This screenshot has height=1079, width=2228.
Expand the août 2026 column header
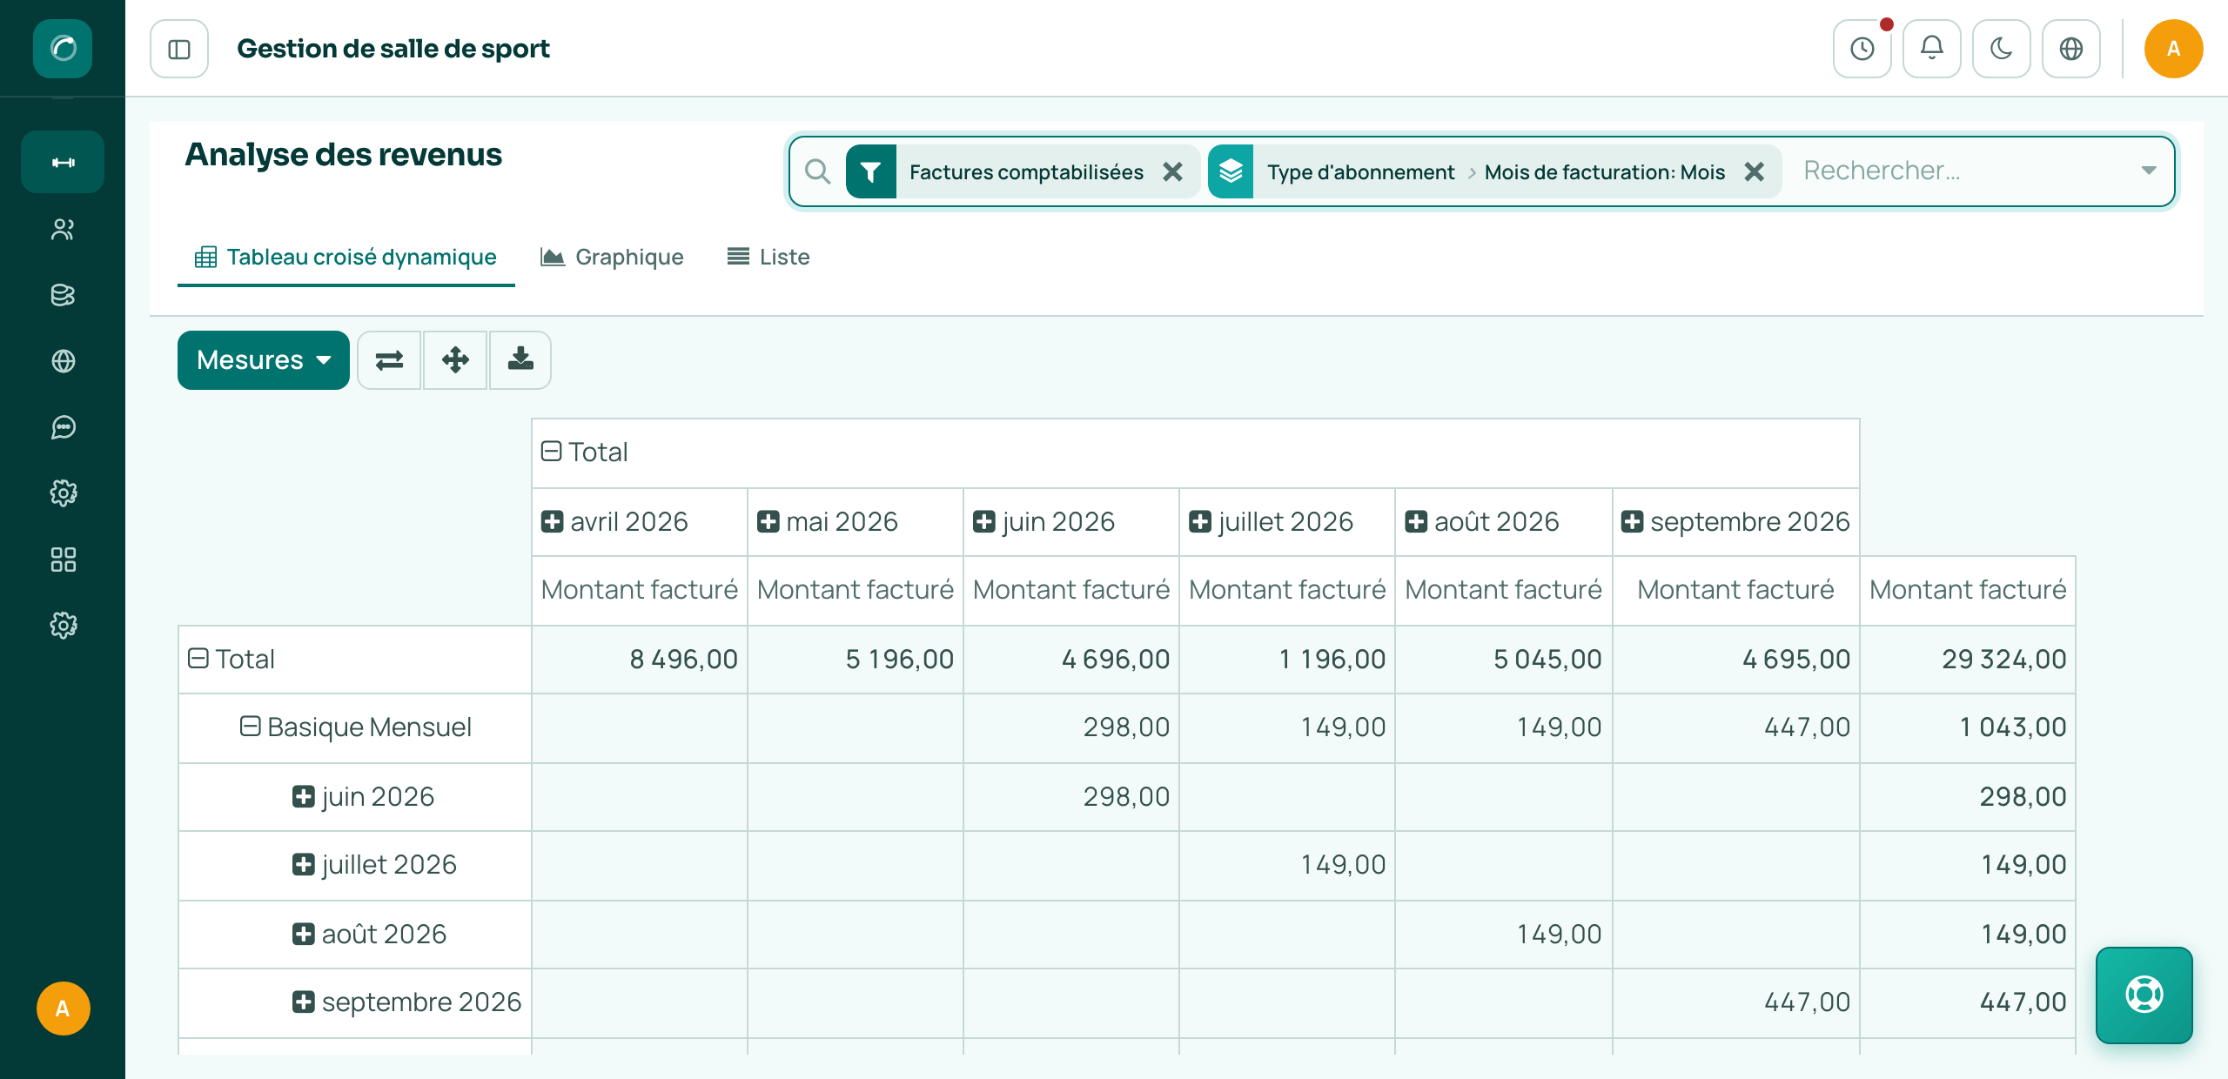(x=1416, y=522)
